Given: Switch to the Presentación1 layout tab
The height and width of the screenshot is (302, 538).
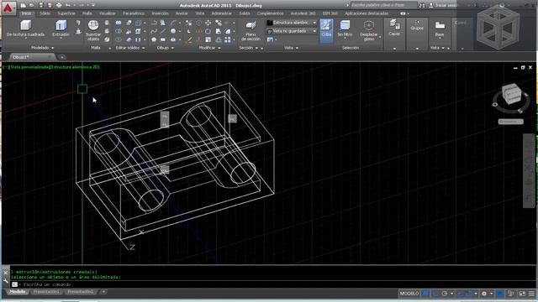Looking at the screenshot, I should click(x=46, y=292).
